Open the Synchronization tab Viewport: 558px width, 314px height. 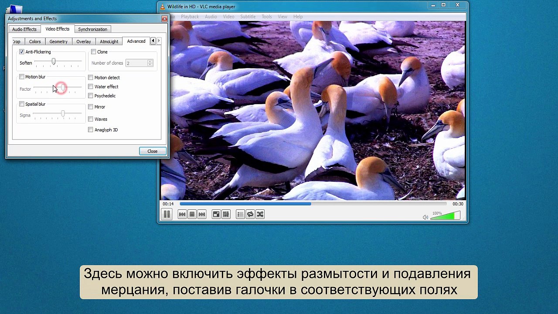click(x=92, y=29)
